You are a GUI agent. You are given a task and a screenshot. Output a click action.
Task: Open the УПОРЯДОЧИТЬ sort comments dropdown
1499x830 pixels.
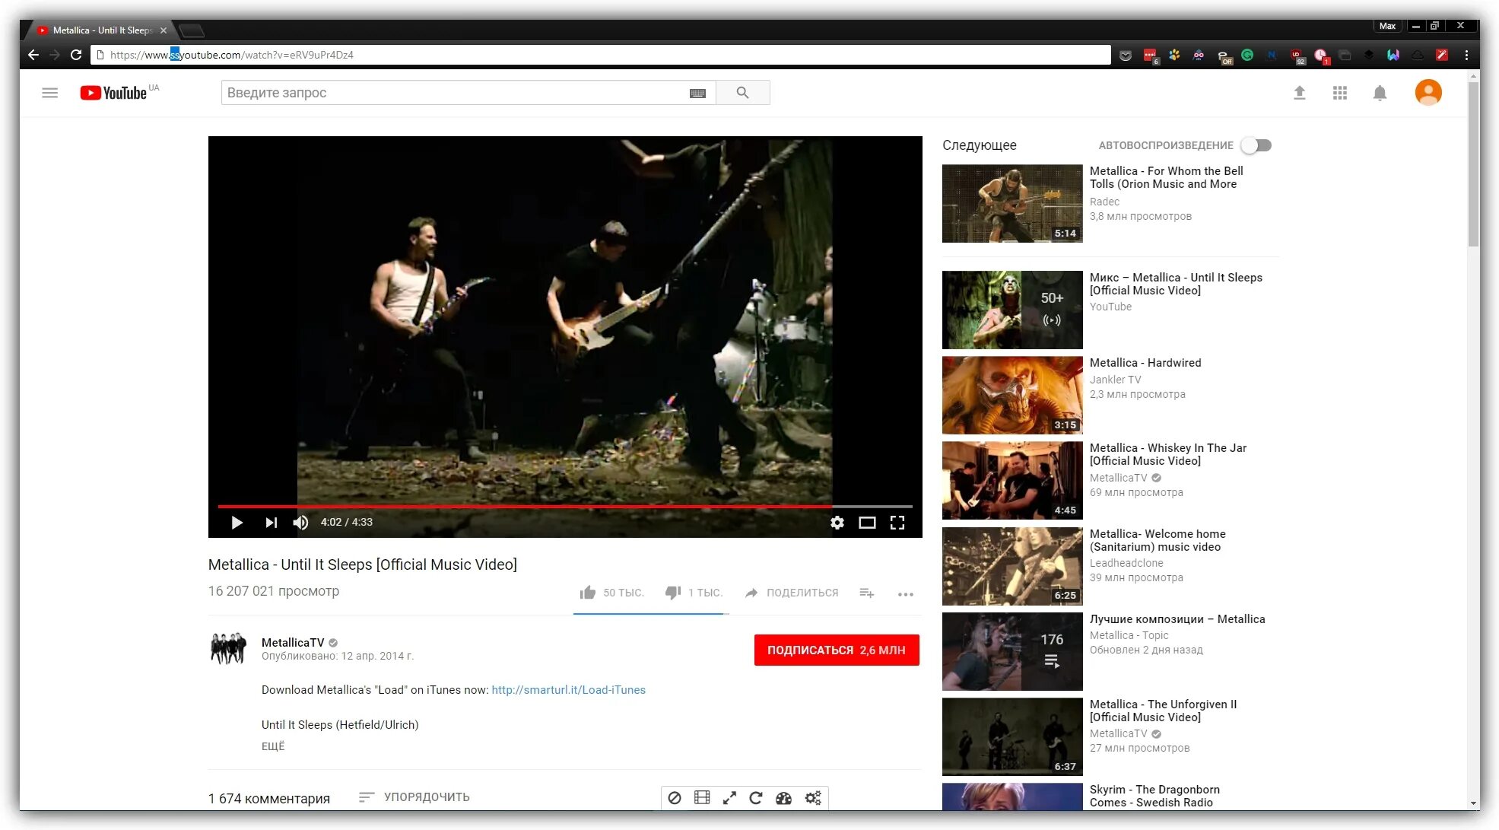click(414, 797)
